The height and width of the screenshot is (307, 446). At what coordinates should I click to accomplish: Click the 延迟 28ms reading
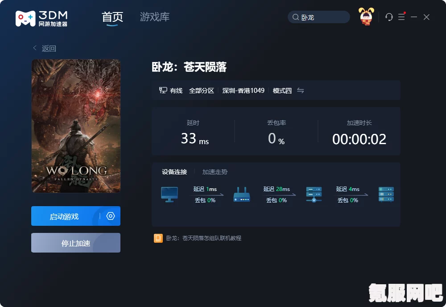[277, 189]
